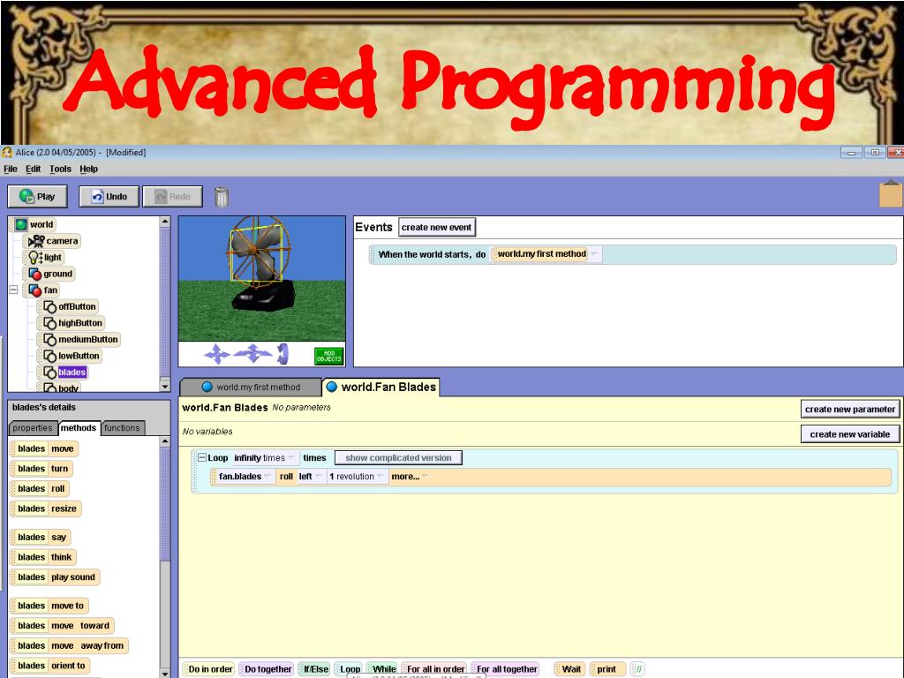Screen dimensions: 904x678
Task: Switch to methods tab in details
Action: (x=79, y=428)
